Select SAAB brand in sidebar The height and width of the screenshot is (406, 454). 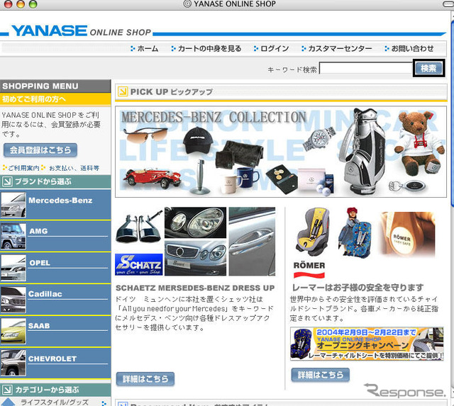pos(39,326)
